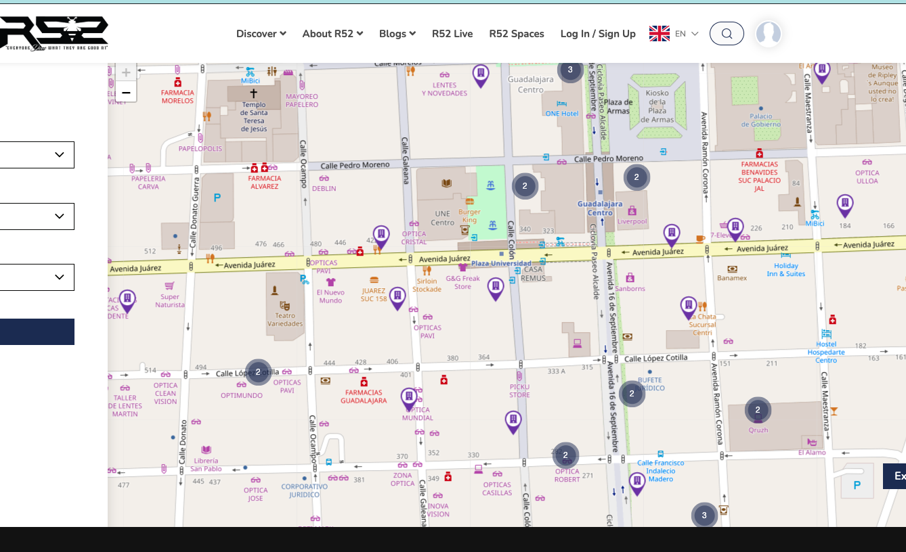This screenshot has height=552, width=906.
Task: Click the R52 logo
Action: click(x=54, y=33)
